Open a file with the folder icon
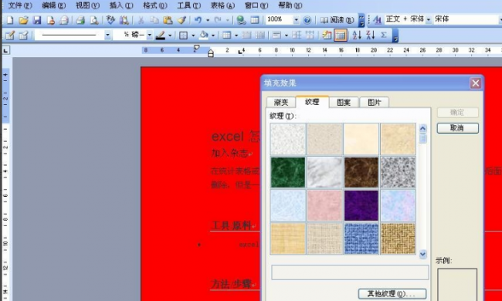Image resolution: width=502 pixels, height=301 pixels. (x=23, y=20)
